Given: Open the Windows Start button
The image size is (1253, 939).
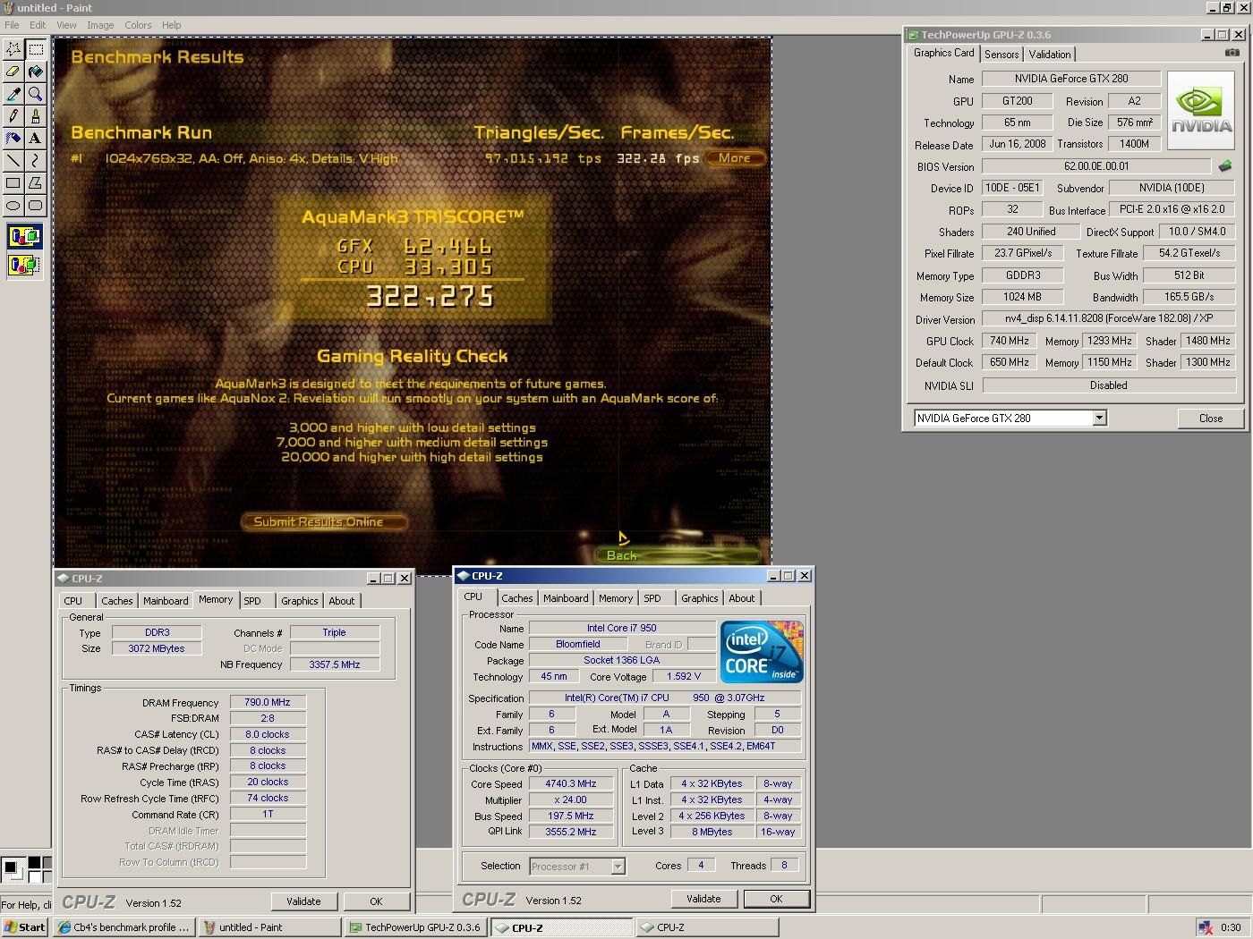Looking at the screenshot, I should click(25, 927).
